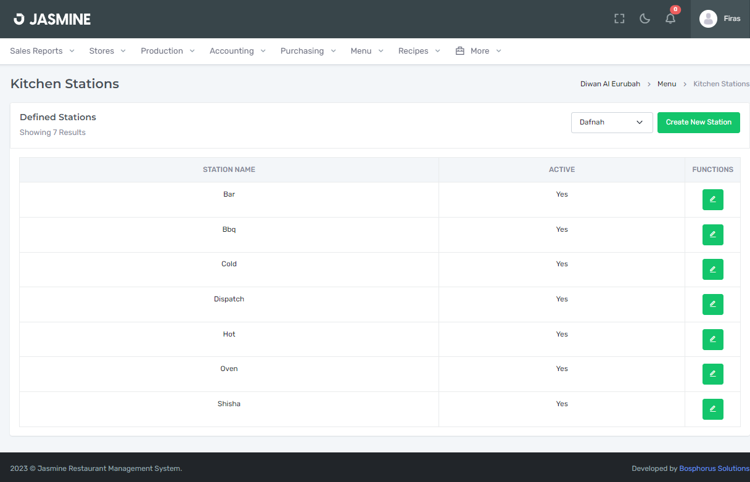Open the Sales Reports menu
The width and height of the screenshot is (750, 482).
click(x=42, y=51)
